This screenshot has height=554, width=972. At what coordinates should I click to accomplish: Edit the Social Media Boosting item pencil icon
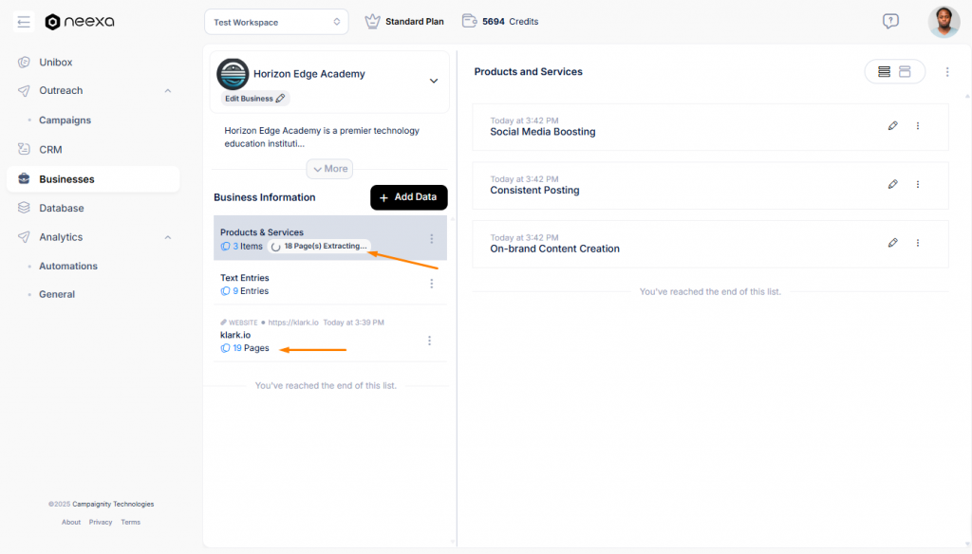tap(892, 126)
